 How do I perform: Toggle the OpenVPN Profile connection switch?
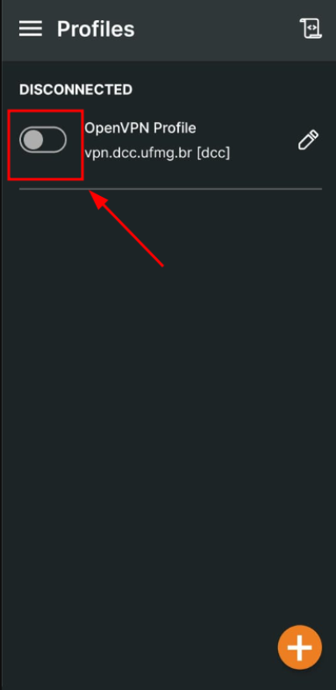pos(43,140)
